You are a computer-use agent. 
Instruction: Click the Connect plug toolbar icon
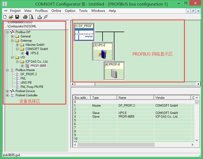46,17
